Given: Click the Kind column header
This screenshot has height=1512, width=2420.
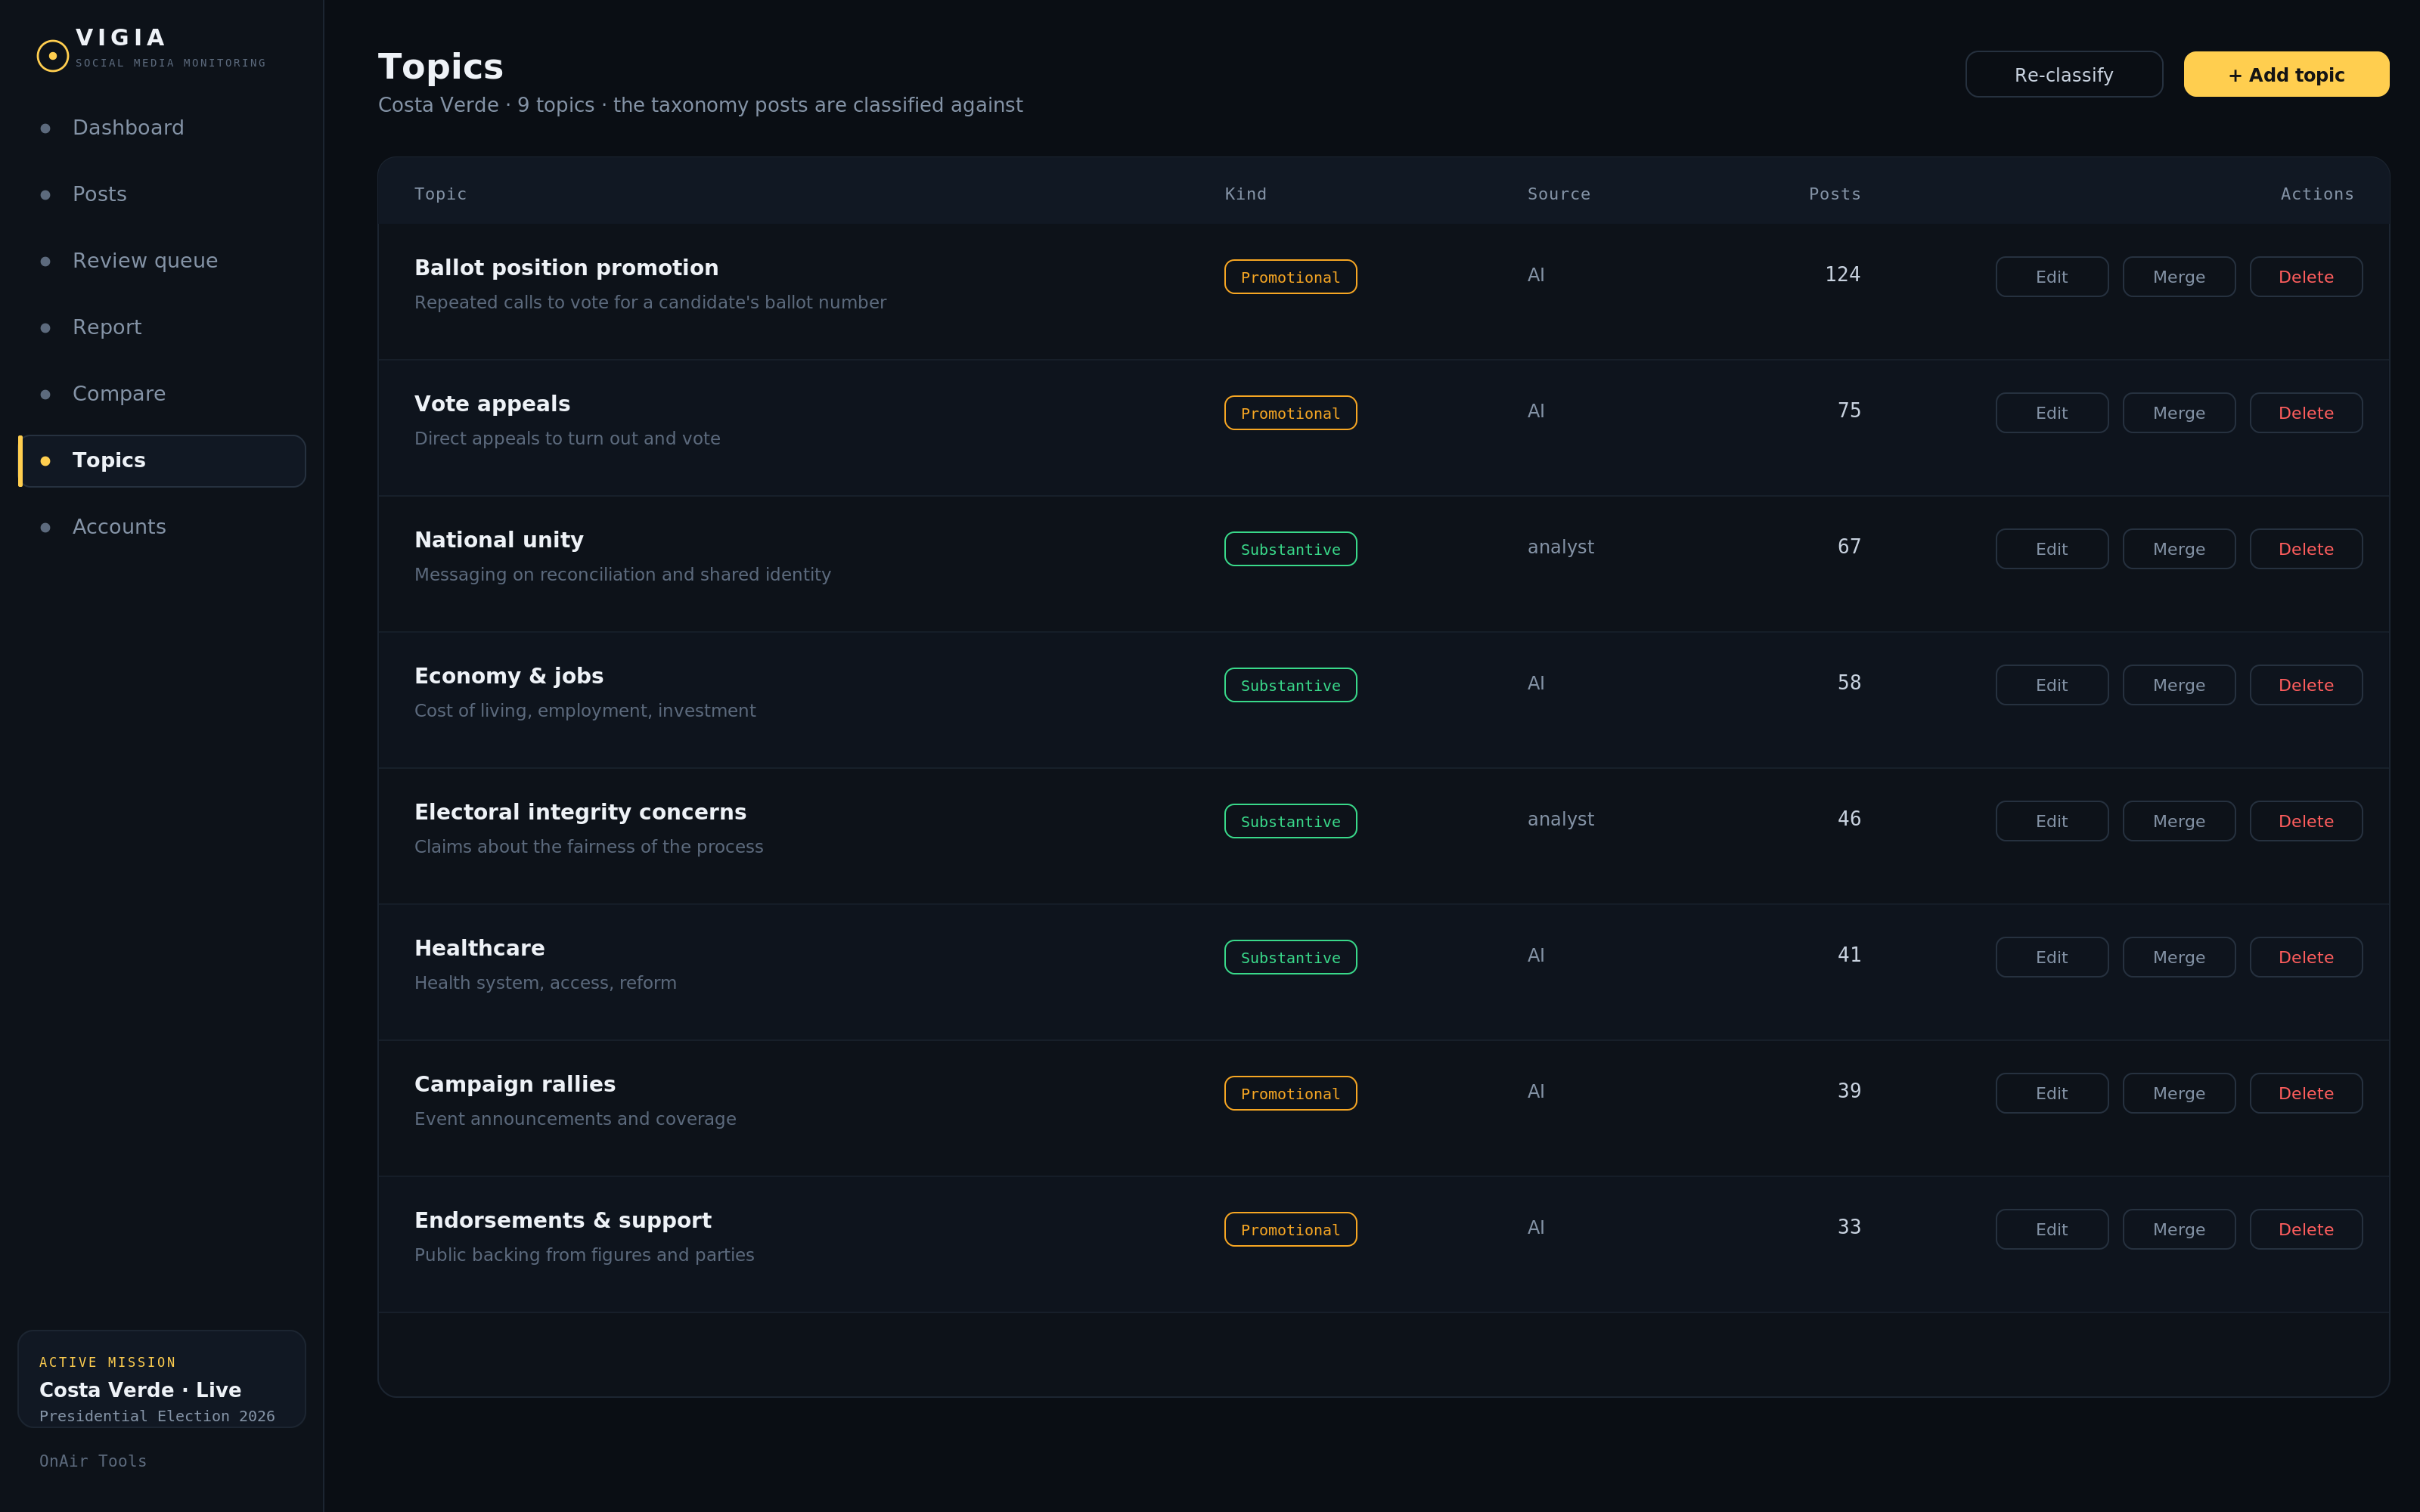Looking at the screenshot, I should click(1245, 194).
